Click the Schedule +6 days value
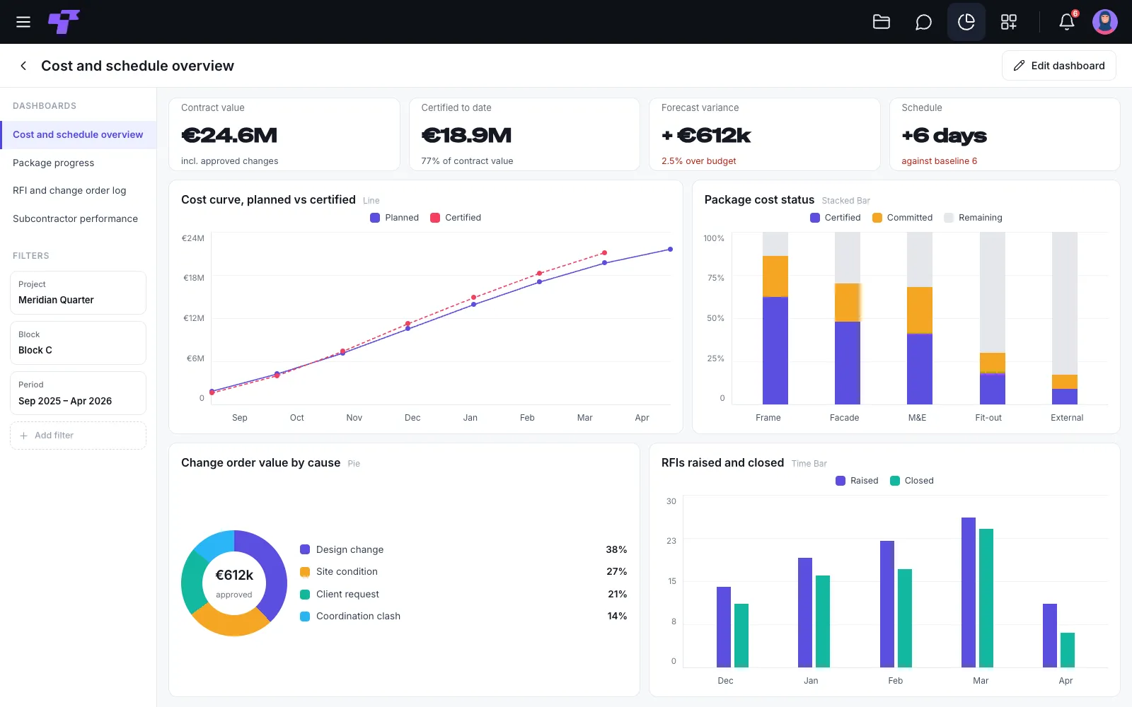This screenshot has height=707, width=1132. (944, 135)
